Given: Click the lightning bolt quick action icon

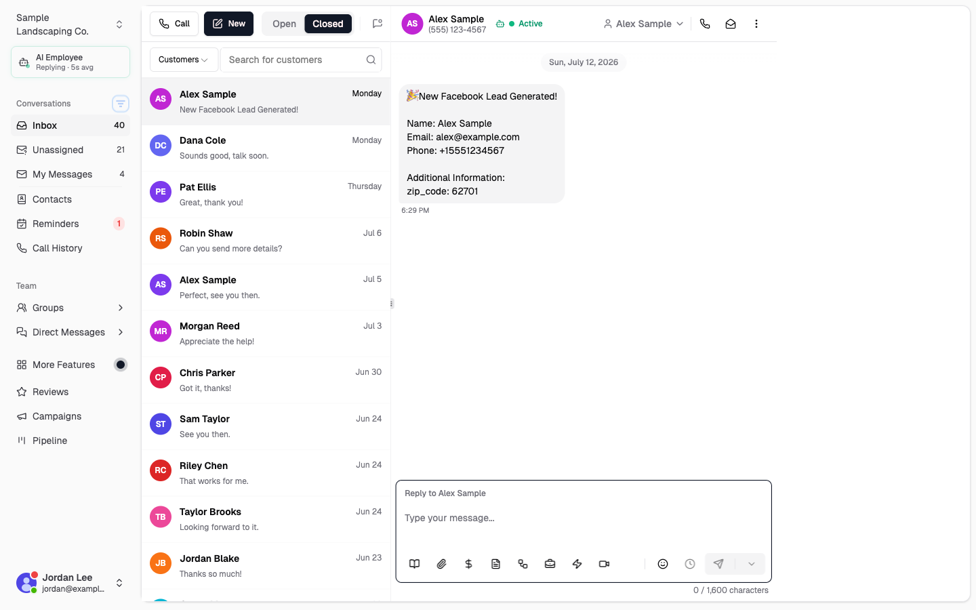Looking at the screenshot, I should tap(577, 564).
